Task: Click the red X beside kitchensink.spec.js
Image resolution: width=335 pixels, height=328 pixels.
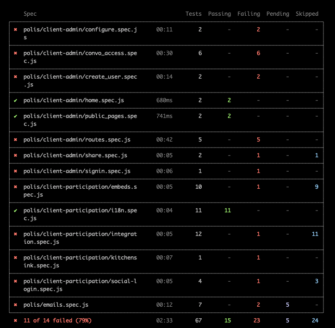Action: pyautogui.click(x=15, y=258)
